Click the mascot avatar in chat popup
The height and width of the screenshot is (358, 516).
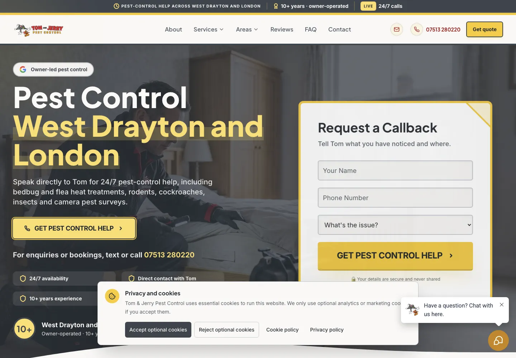[x=413, y=310]
